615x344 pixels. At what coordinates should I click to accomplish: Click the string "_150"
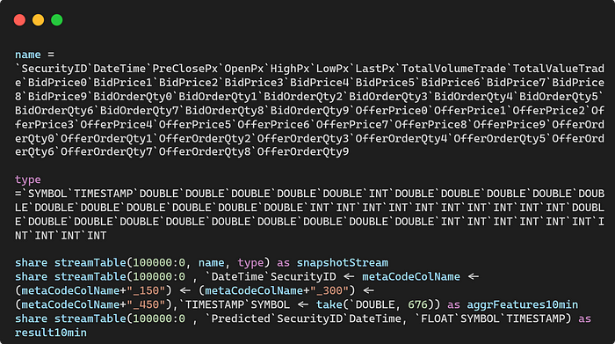(146, 290)
